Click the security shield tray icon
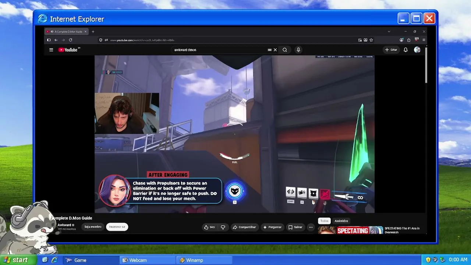 428,260
